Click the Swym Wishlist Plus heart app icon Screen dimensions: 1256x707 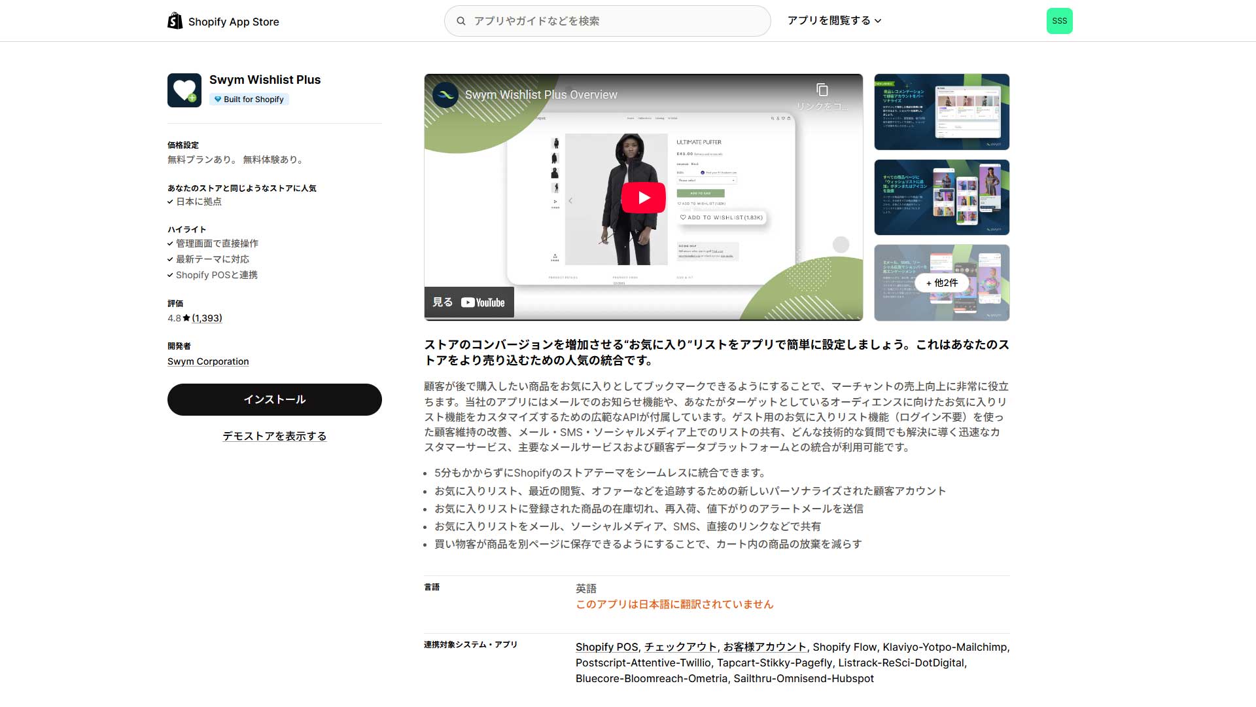click(x=184, y=90)
